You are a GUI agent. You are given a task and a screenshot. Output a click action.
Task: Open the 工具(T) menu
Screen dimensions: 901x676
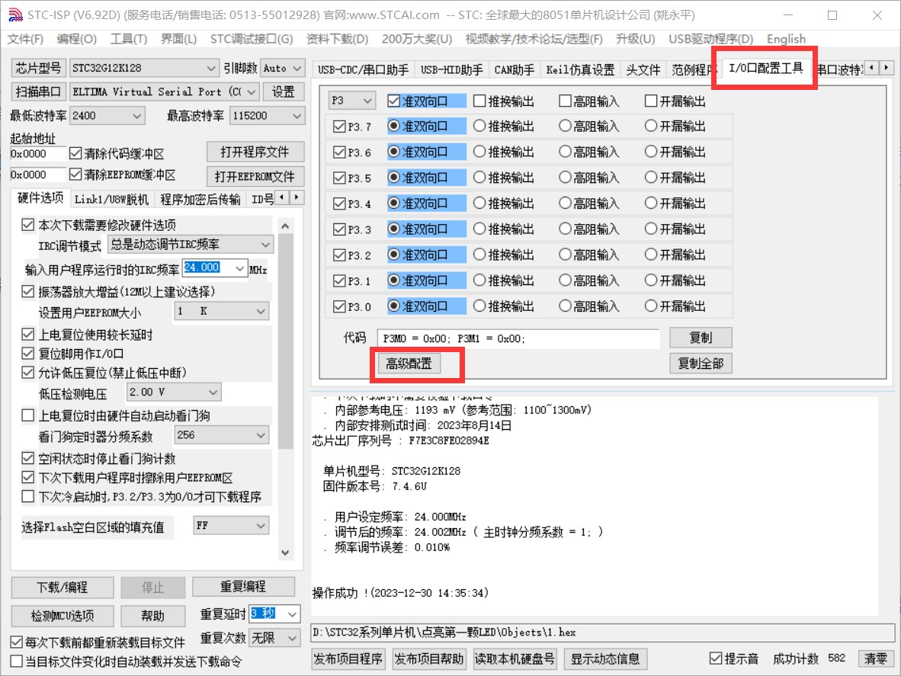[129, 39]
